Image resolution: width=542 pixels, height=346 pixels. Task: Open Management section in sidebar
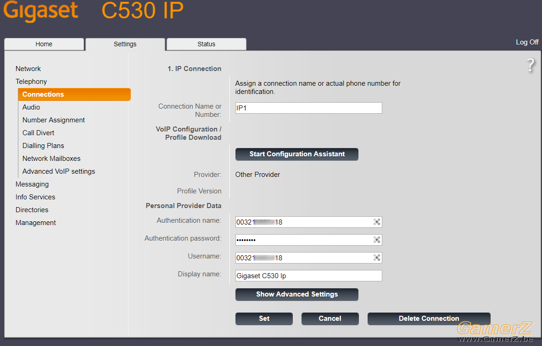[x=36, y=223]
